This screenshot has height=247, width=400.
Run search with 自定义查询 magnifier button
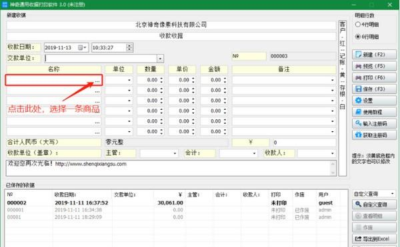[x=374, y=204]
